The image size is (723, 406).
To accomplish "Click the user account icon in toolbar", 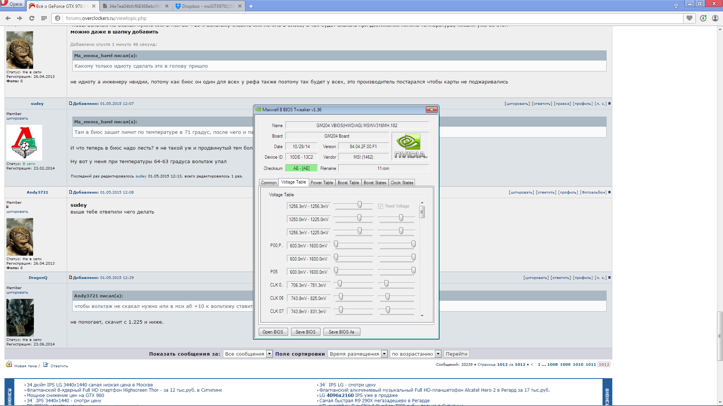I will (x=715, y=18).
